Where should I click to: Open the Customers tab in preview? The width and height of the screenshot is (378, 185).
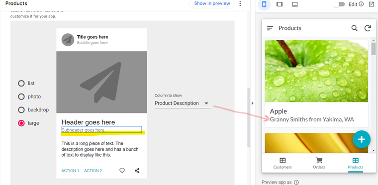(x=283, y=163)
